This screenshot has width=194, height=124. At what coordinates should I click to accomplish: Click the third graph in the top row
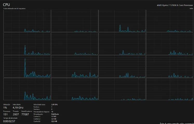pyautogui.click(x=122, y=21)
